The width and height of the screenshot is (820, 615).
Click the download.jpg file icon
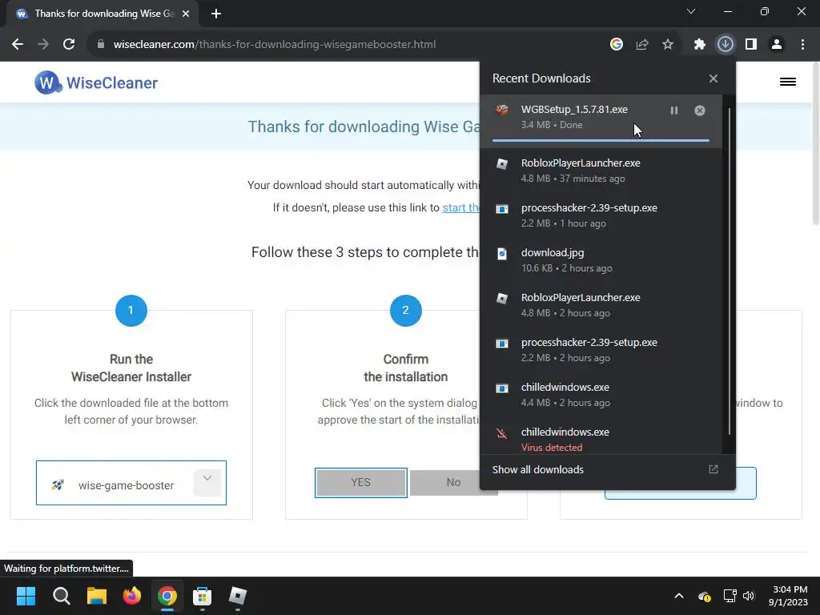[502, 254]
